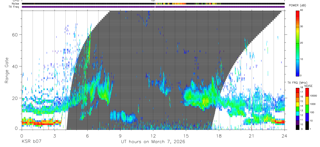Click the 'POWER (dB)' legend title
This screenshot has height=147, width=320.
pyautogui.click(x=298, y=6)
